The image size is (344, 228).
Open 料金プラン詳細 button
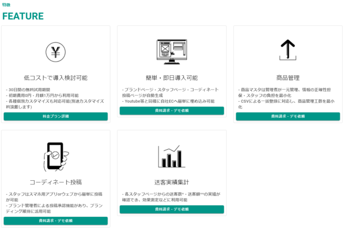pyautogui.click(x=56, y=116)
